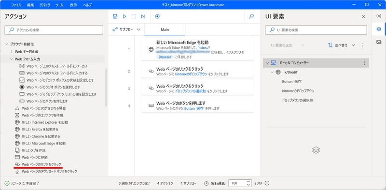Close the UI 要素 pane

pos(363,16)
